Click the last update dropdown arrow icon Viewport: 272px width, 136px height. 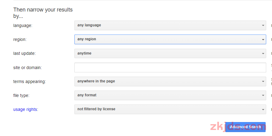[263, 54]
